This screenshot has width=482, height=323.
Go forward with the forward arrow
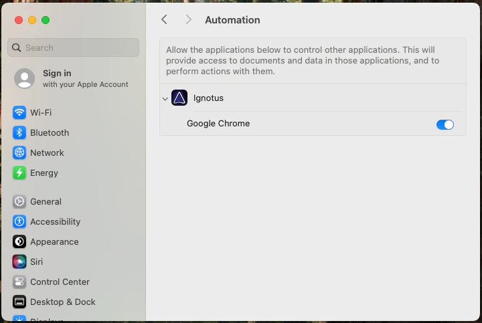click(x=188, y=19)
